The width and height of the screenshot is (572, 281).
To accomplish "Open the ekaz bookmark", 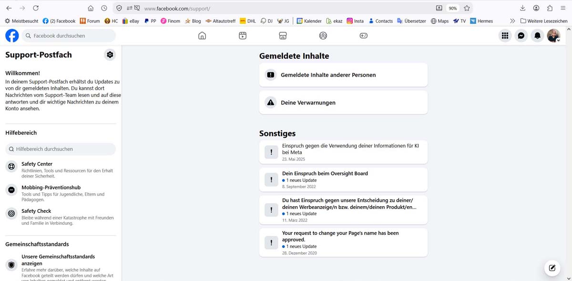I will [x=334, y=21].
